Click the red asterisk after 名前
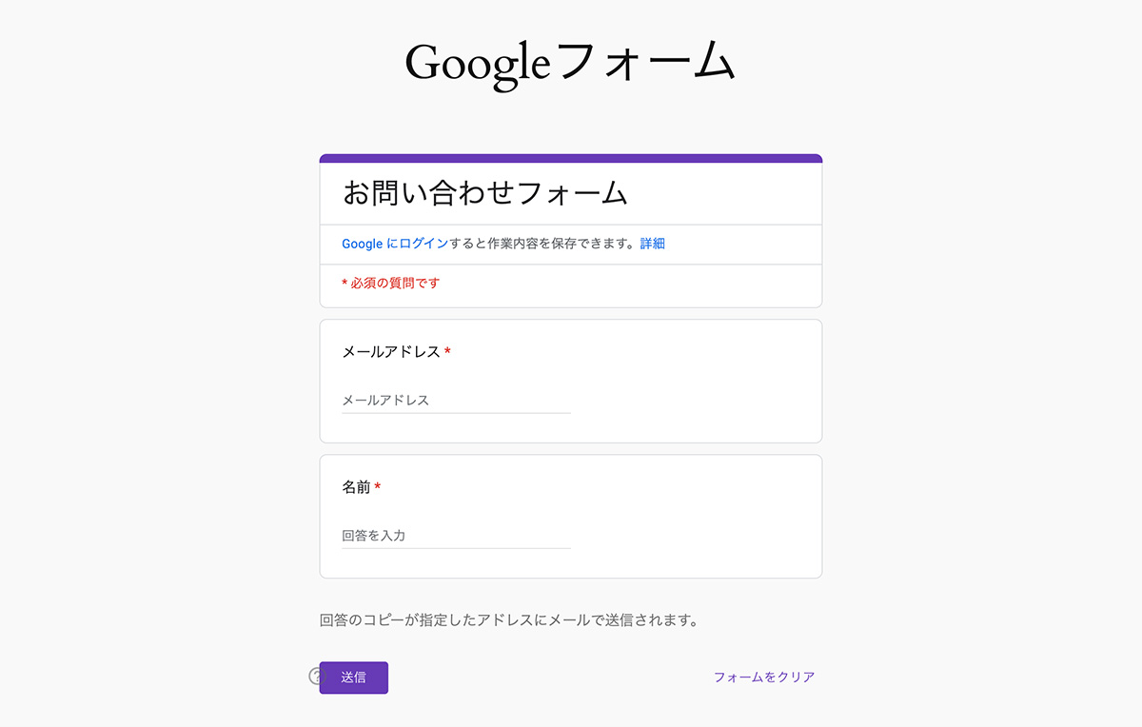 pos(378,486)
